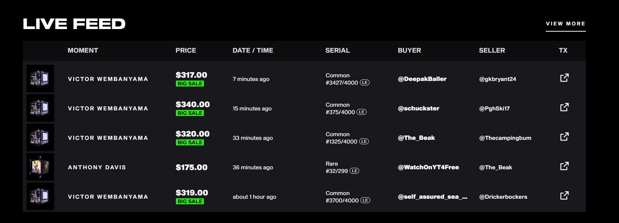Screen dimensions: 619x223
Task: Click the LE badge on serial #3427/4000
Action: 365,82
